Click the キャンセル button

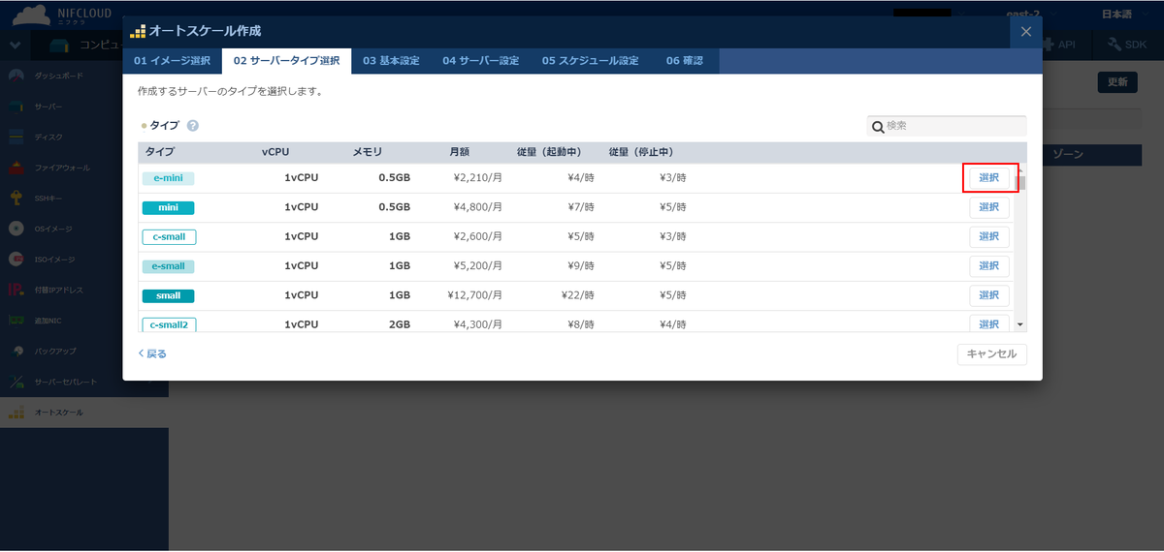(992, 353)
